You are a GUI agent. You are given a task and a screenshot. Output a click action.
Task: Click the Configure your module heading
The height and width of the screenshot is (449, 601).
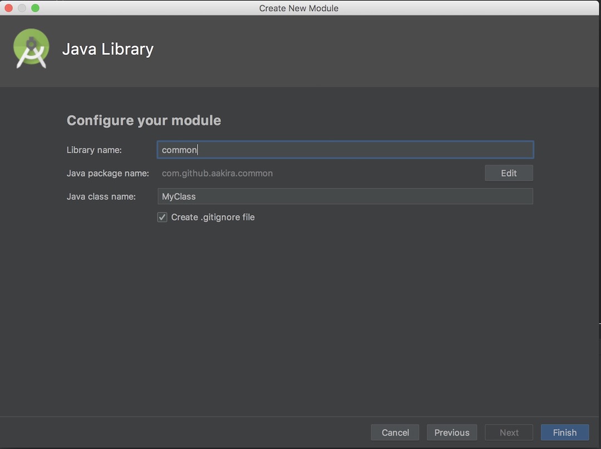pyautogui.click(x=144, y=121)
